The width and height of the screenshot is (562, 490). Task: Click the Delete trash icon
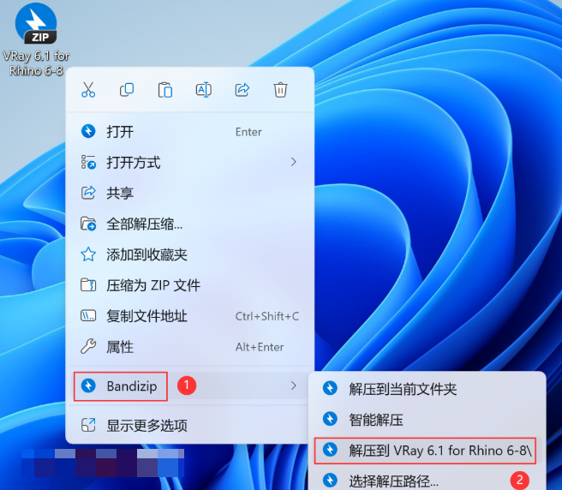pos(280,90)
